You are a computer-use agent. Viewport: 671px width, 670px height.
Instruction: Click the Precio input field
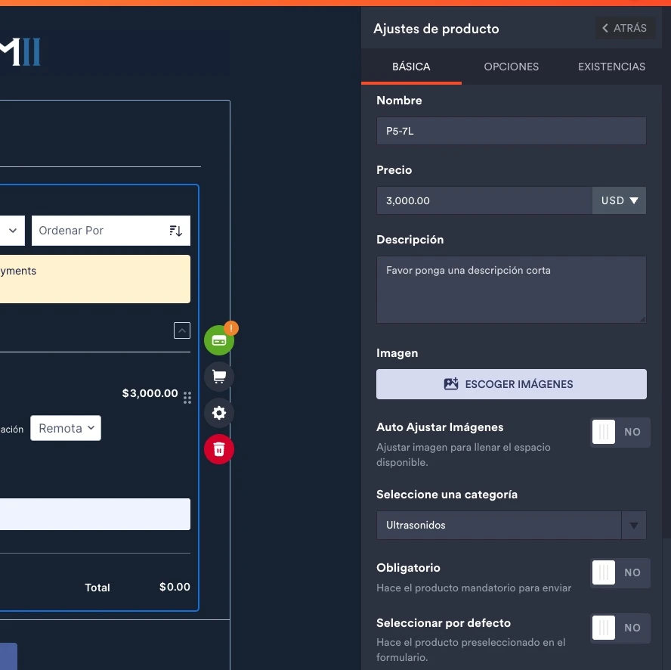point(484,200)
